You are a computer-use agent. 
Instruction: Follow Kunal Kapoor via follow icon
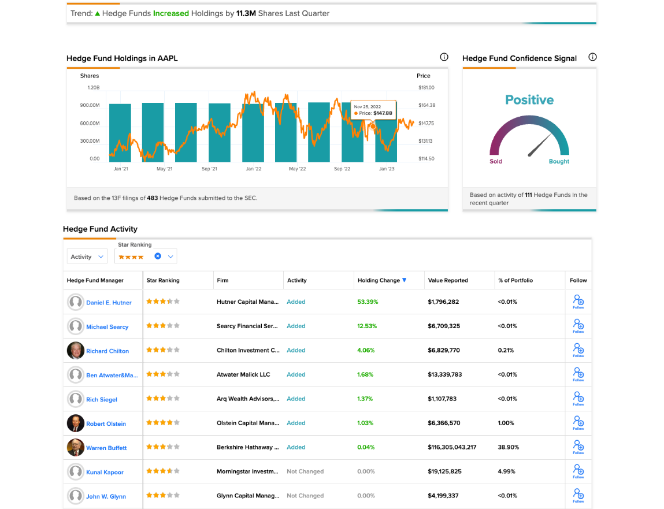578,471
